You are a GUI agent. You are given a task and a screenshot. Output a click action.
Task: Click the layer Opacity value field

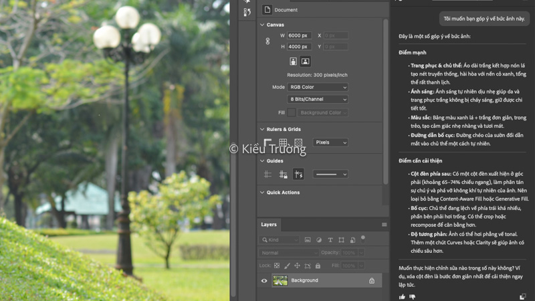click(x=349, y=253)
